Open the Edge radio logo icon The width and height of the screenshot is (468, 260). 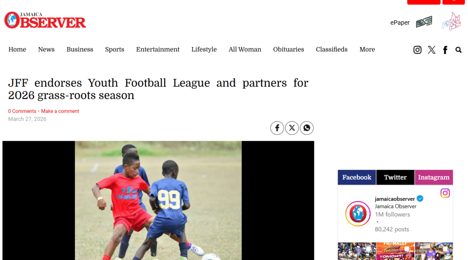(424, 22)
